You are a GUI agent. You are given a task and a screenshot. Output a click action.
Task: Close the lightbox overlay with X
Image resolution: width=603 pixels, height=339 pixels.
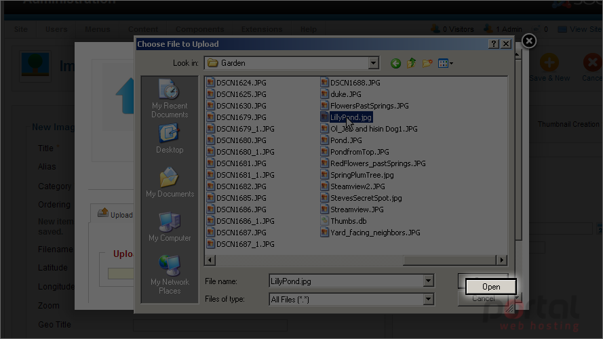pos(529,41)
